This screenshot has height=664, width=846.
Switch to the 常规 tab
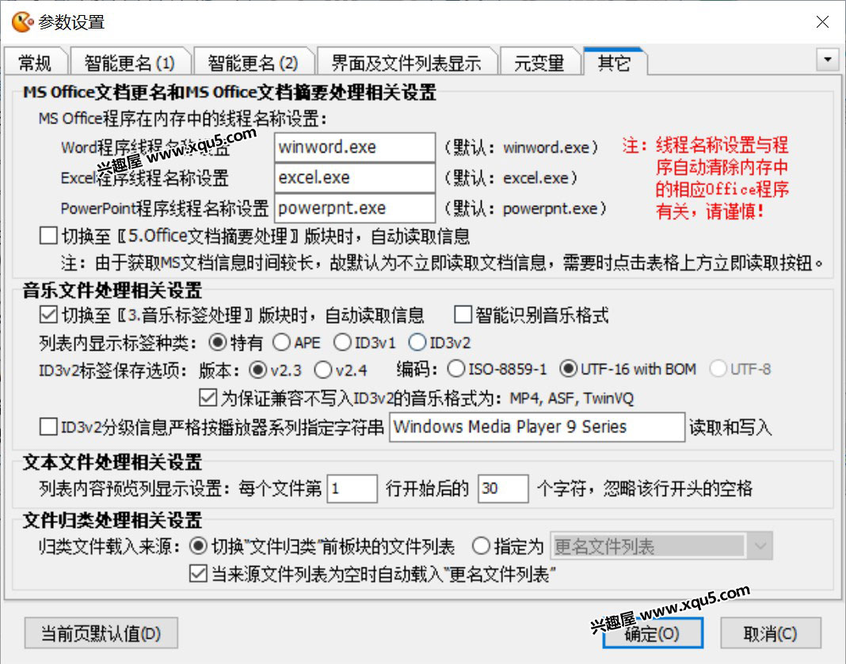[x=35, y=63]
